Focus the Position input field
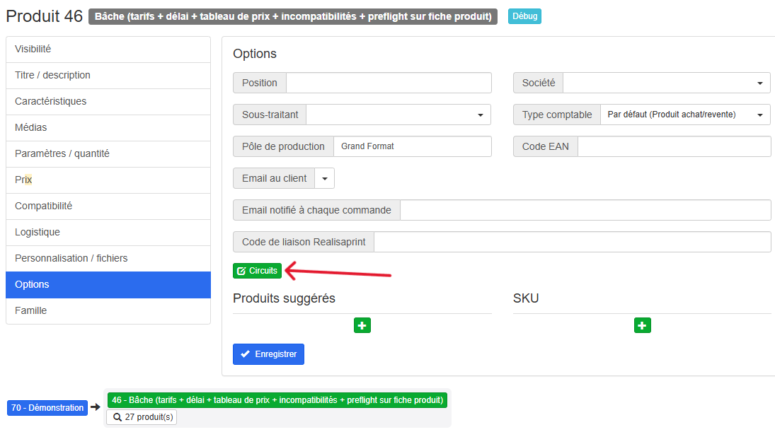 tap(389, 83)
